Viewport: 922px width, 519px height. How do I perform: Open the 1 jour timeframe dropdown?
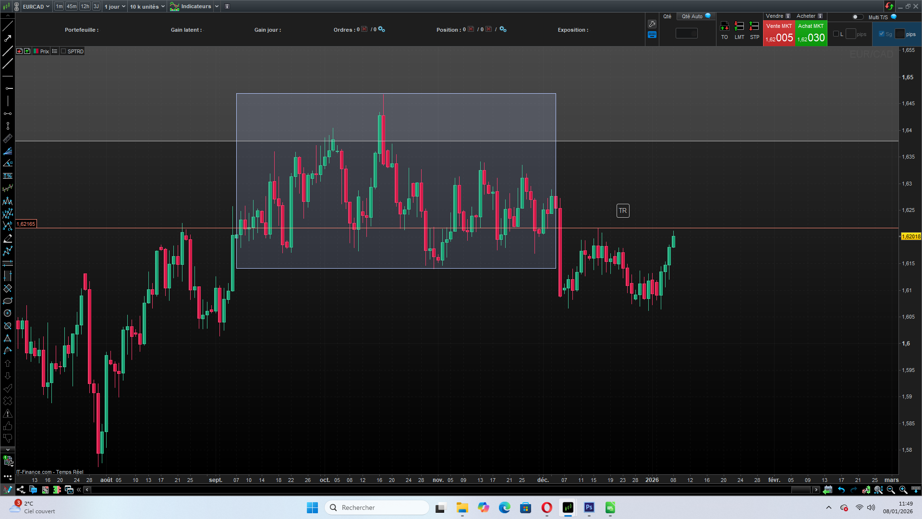point(115,7)
